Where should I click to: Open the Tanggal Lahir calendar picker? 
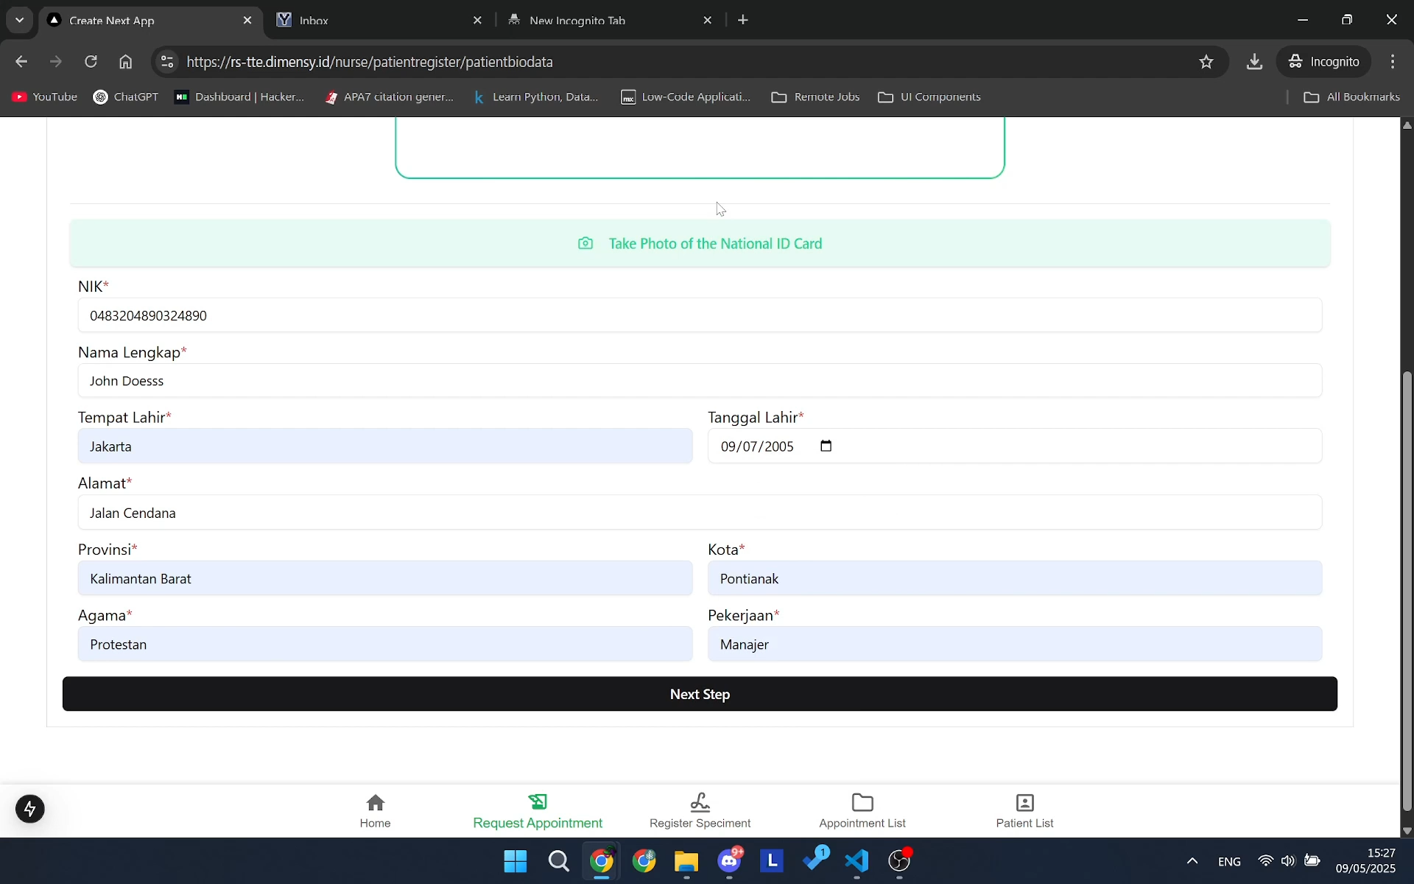826,446
